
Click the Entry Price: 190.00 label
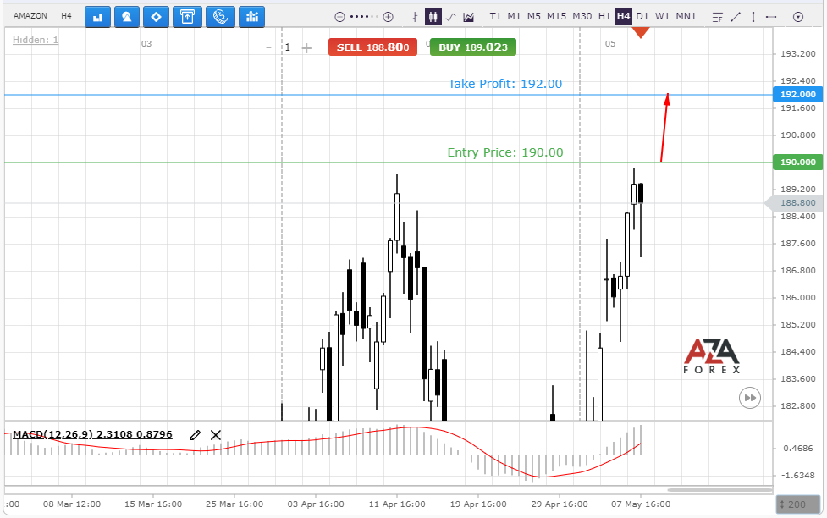tap(505, 152)
